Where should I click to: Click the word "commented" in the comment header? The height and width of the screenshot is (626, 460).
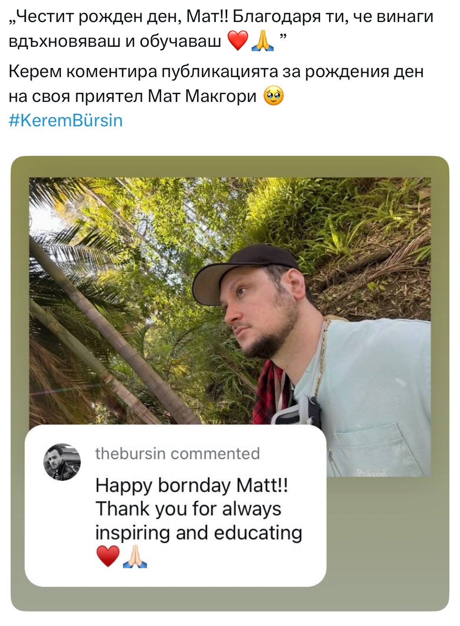pos(215,454)
